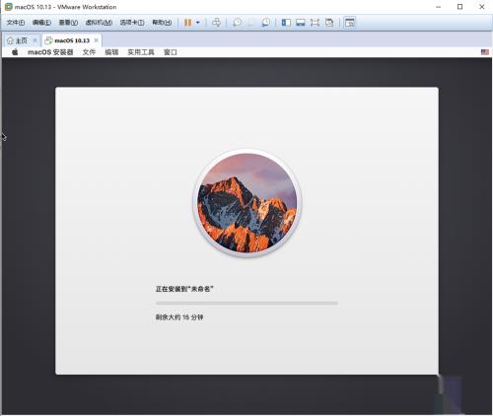The image size is (493, 416).
Task: Click the 剩余大约 15 分钟 remaining text
Action: (x=179, y=317)
